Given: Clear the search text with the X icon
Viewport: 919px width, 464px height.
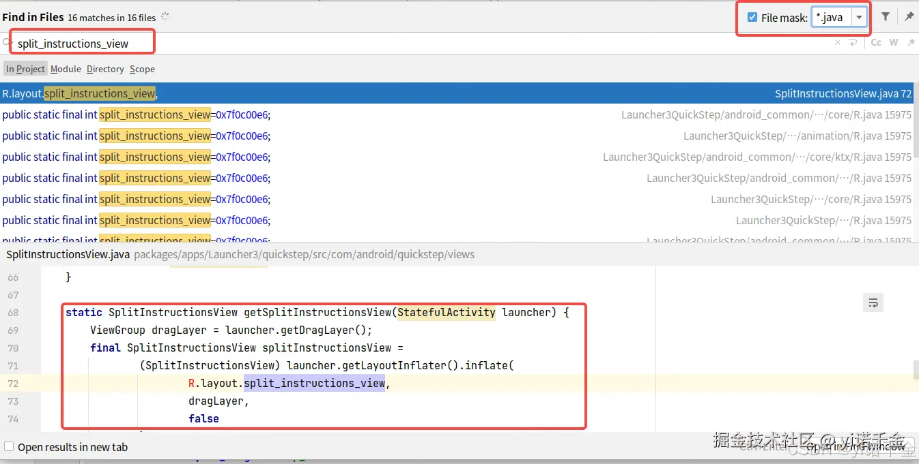Looking at the screenshot, I should coord(838,43).
